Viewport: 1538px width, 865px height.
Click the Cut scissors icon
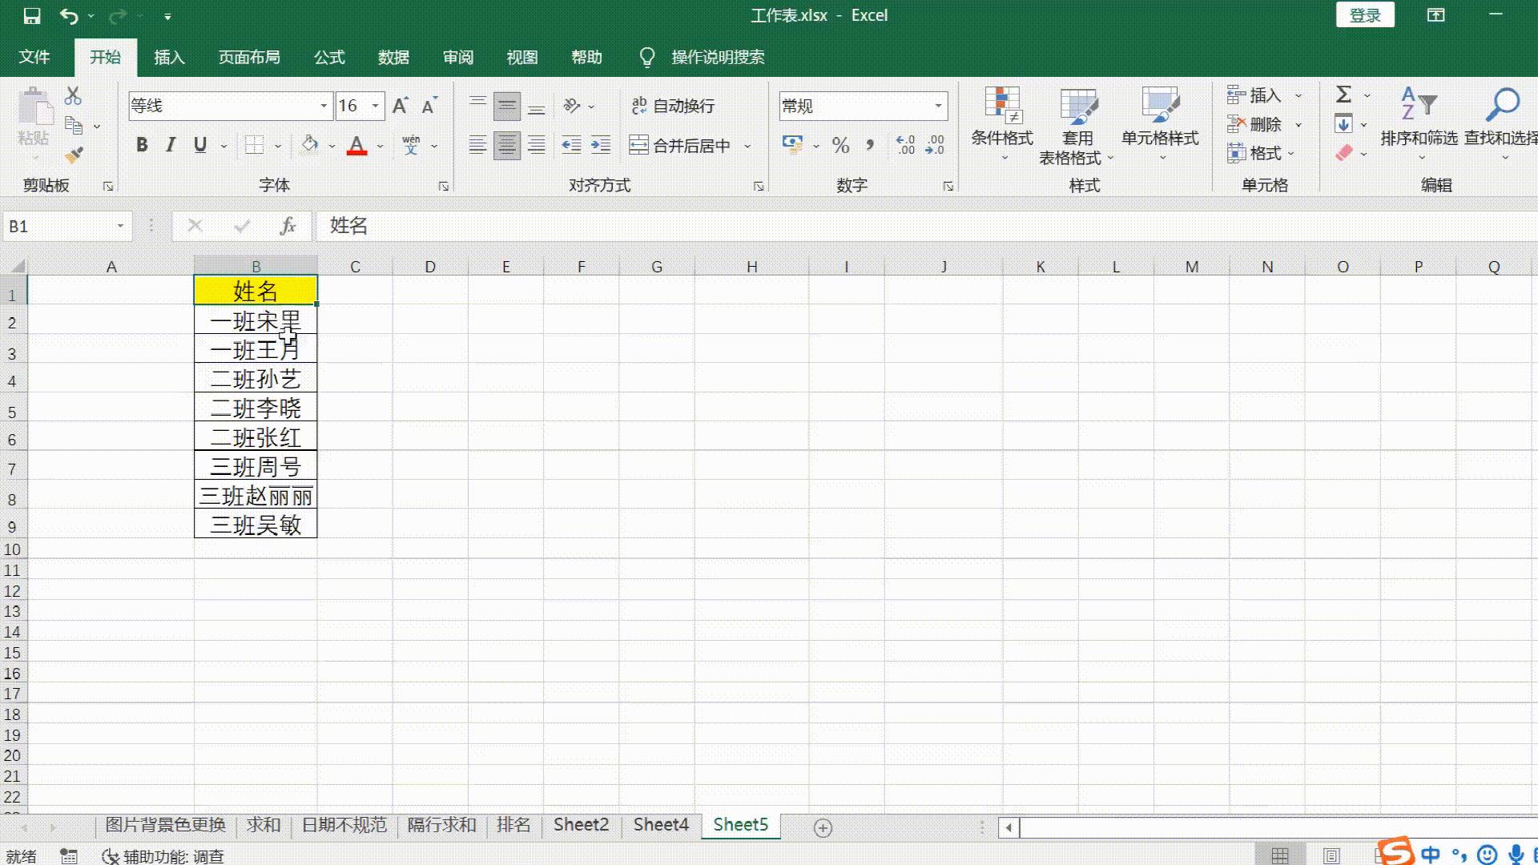point(73,96)
